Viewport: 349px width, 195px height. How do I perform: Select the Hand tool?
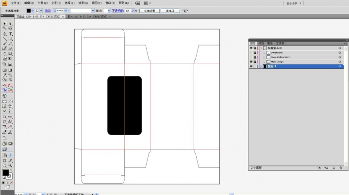[x=4, y=165]
